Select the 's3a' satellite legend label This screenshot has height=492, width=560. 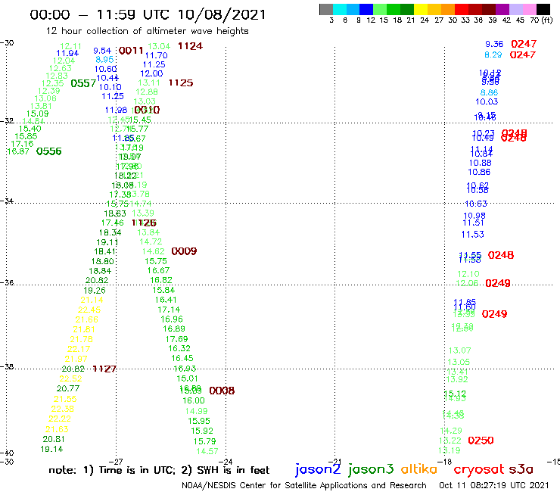pyautogui.click(x=521, y=469)
